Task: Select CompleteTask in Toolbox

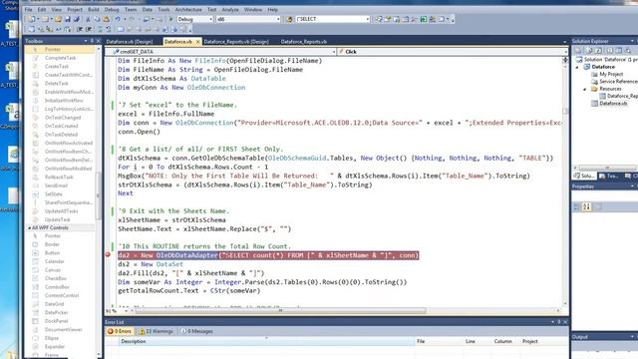Action: pos(60,58)
